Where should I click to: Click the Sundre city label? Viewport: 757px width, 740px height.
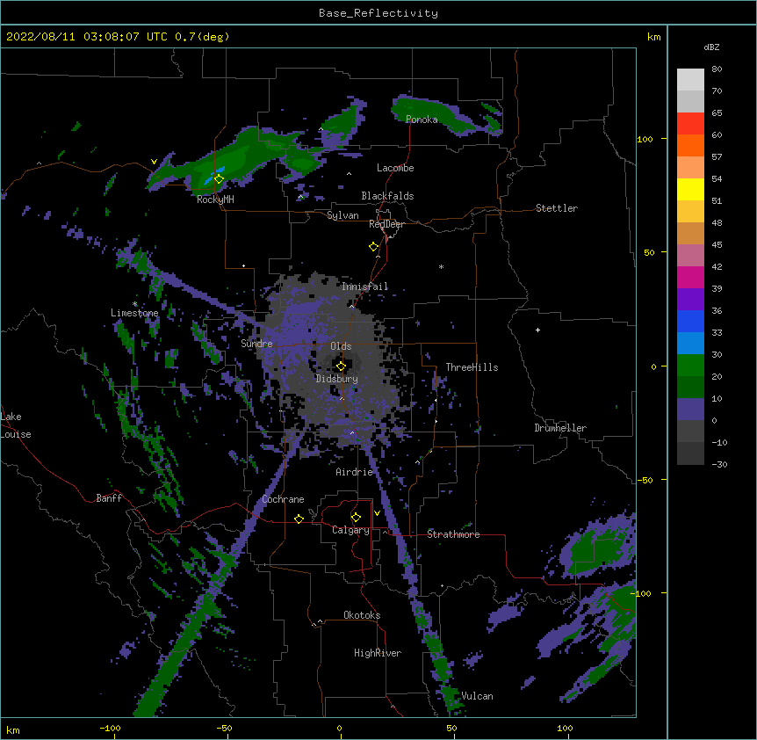[256, 344]
